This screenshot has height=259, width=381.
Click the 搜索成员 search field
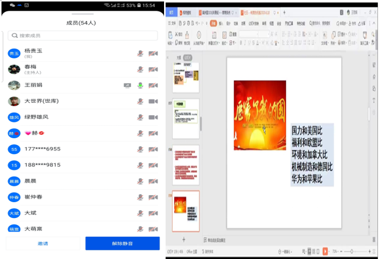click(x=82, y=35)
